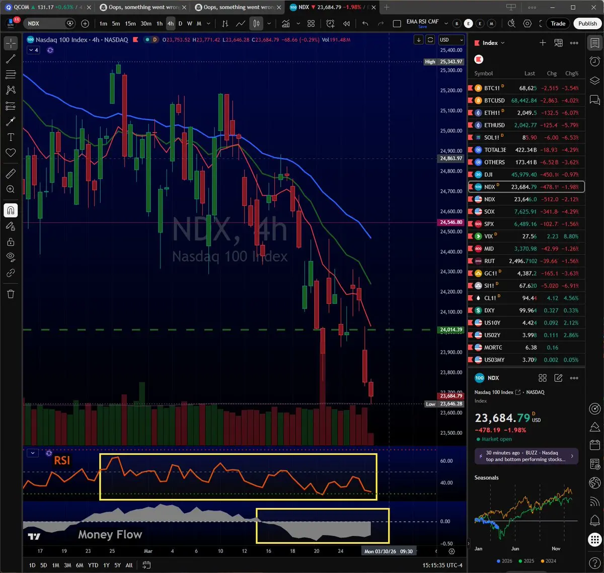This screenshot has width=604, height=573.
Task: Open a new browser tab
Action: [387, 7]
